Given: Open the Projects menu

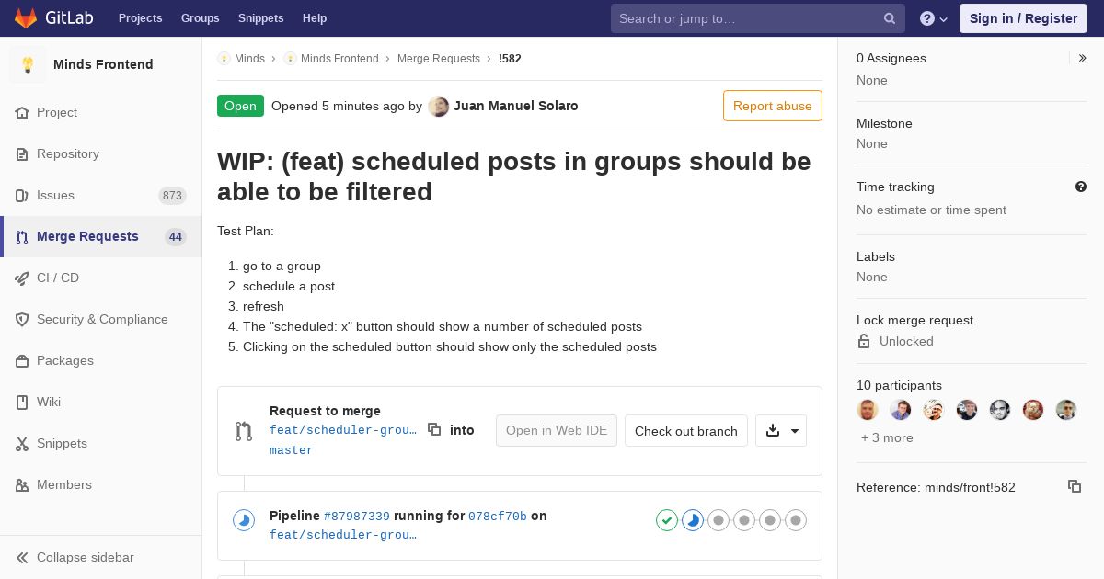Looking at the screenshot, I should click(x=140, y=18).
